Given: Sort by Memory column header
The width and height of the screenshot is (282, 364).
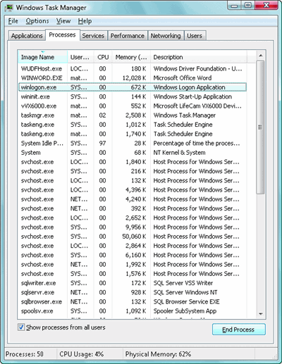Looking at the screenshot, I should 131,57.
